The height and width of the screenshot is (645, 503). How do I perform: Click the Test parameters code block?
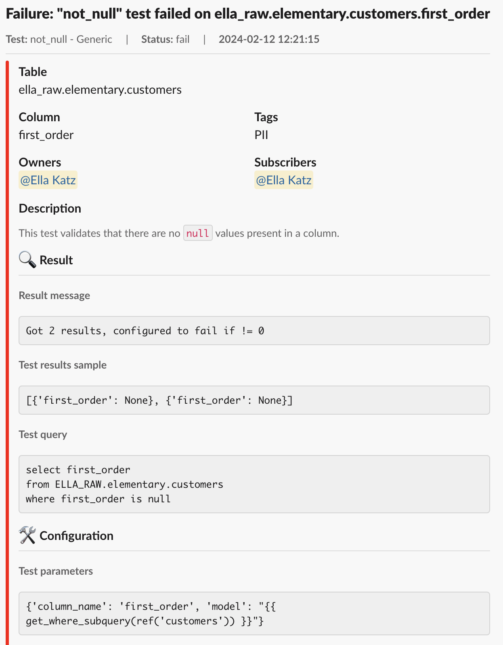coord(254,613)
